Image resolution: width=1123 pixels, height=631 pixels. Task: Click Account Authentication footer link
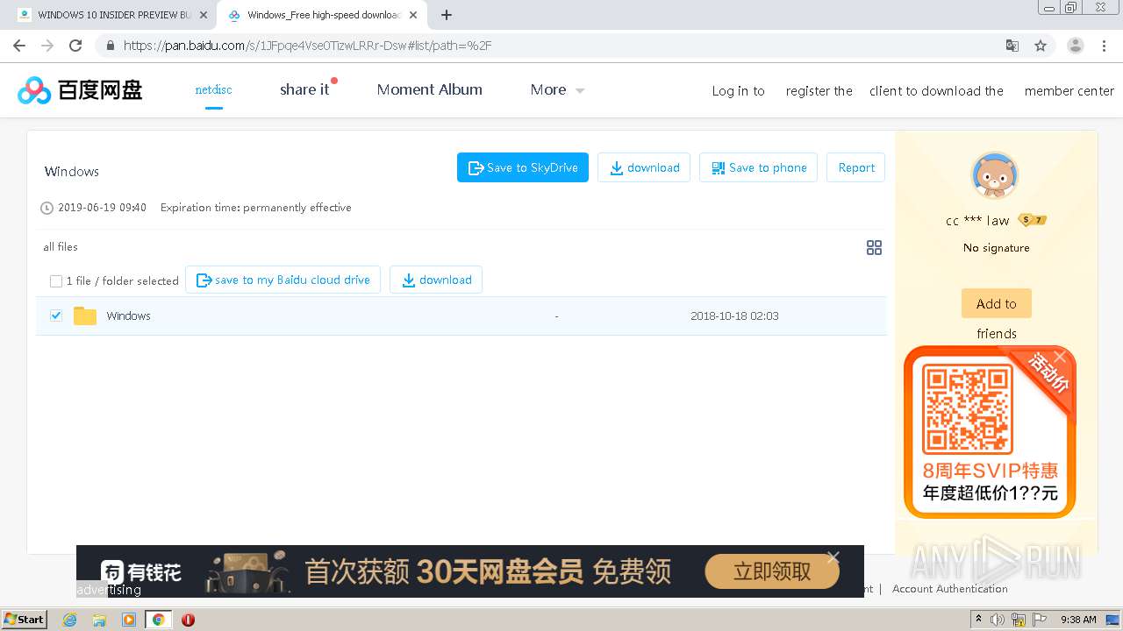(x=949, y=589)
